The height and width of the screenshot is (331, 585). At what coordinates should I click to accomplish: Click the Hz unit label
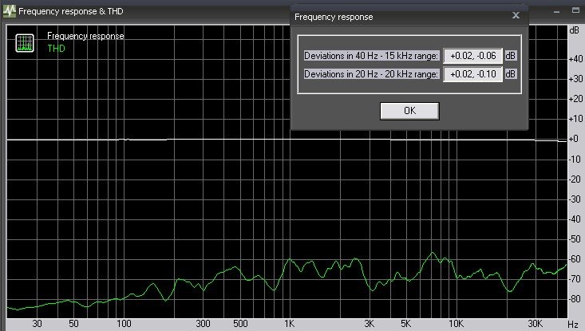(x=573, y=325)
